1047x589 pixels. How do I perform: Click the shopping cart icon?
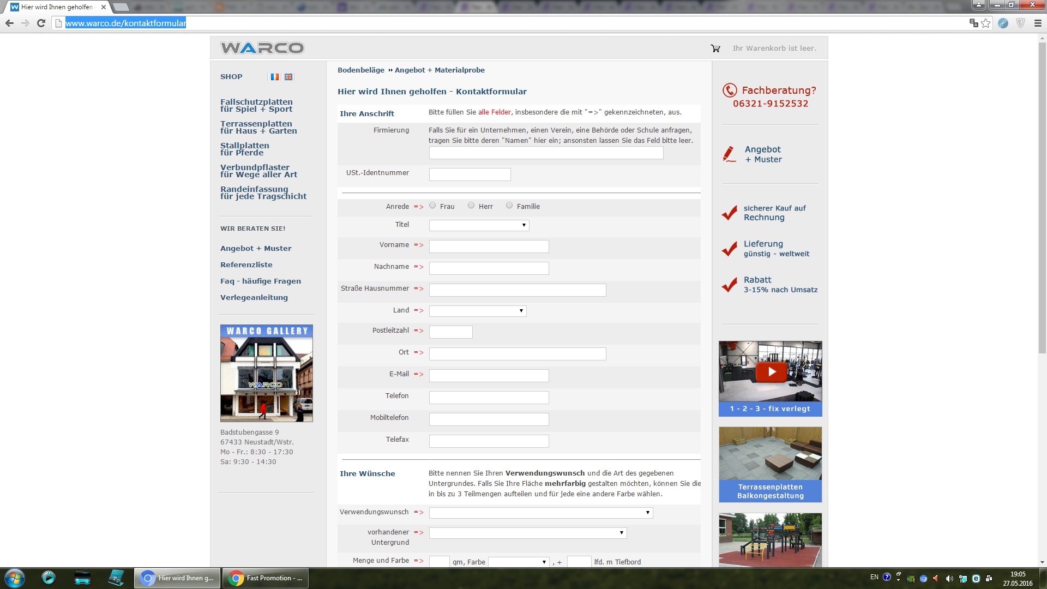click(715, 49)
